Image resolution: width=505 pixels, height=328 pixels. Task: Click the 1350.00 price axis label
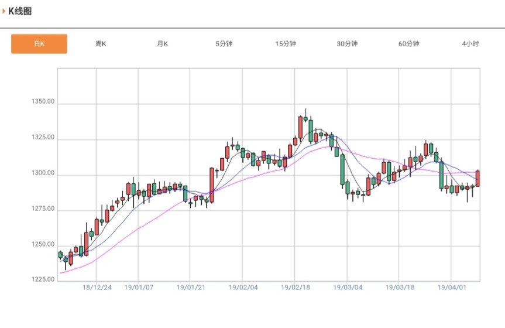click(43, 102)
